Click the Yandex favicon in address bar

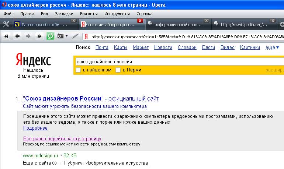(x=86, y=37)
